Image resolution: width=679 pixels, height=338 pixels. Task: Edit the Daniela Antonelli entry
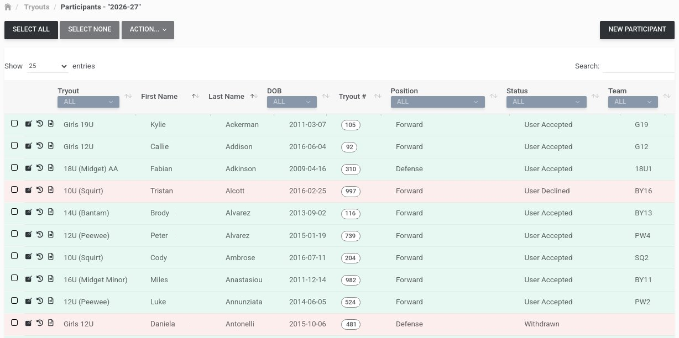tap(29, 323)
